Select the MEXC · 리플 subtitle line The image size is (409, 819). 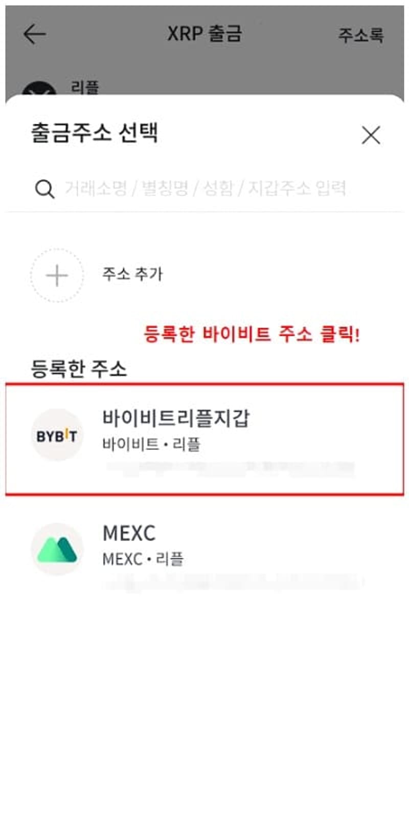coord(143,558)
